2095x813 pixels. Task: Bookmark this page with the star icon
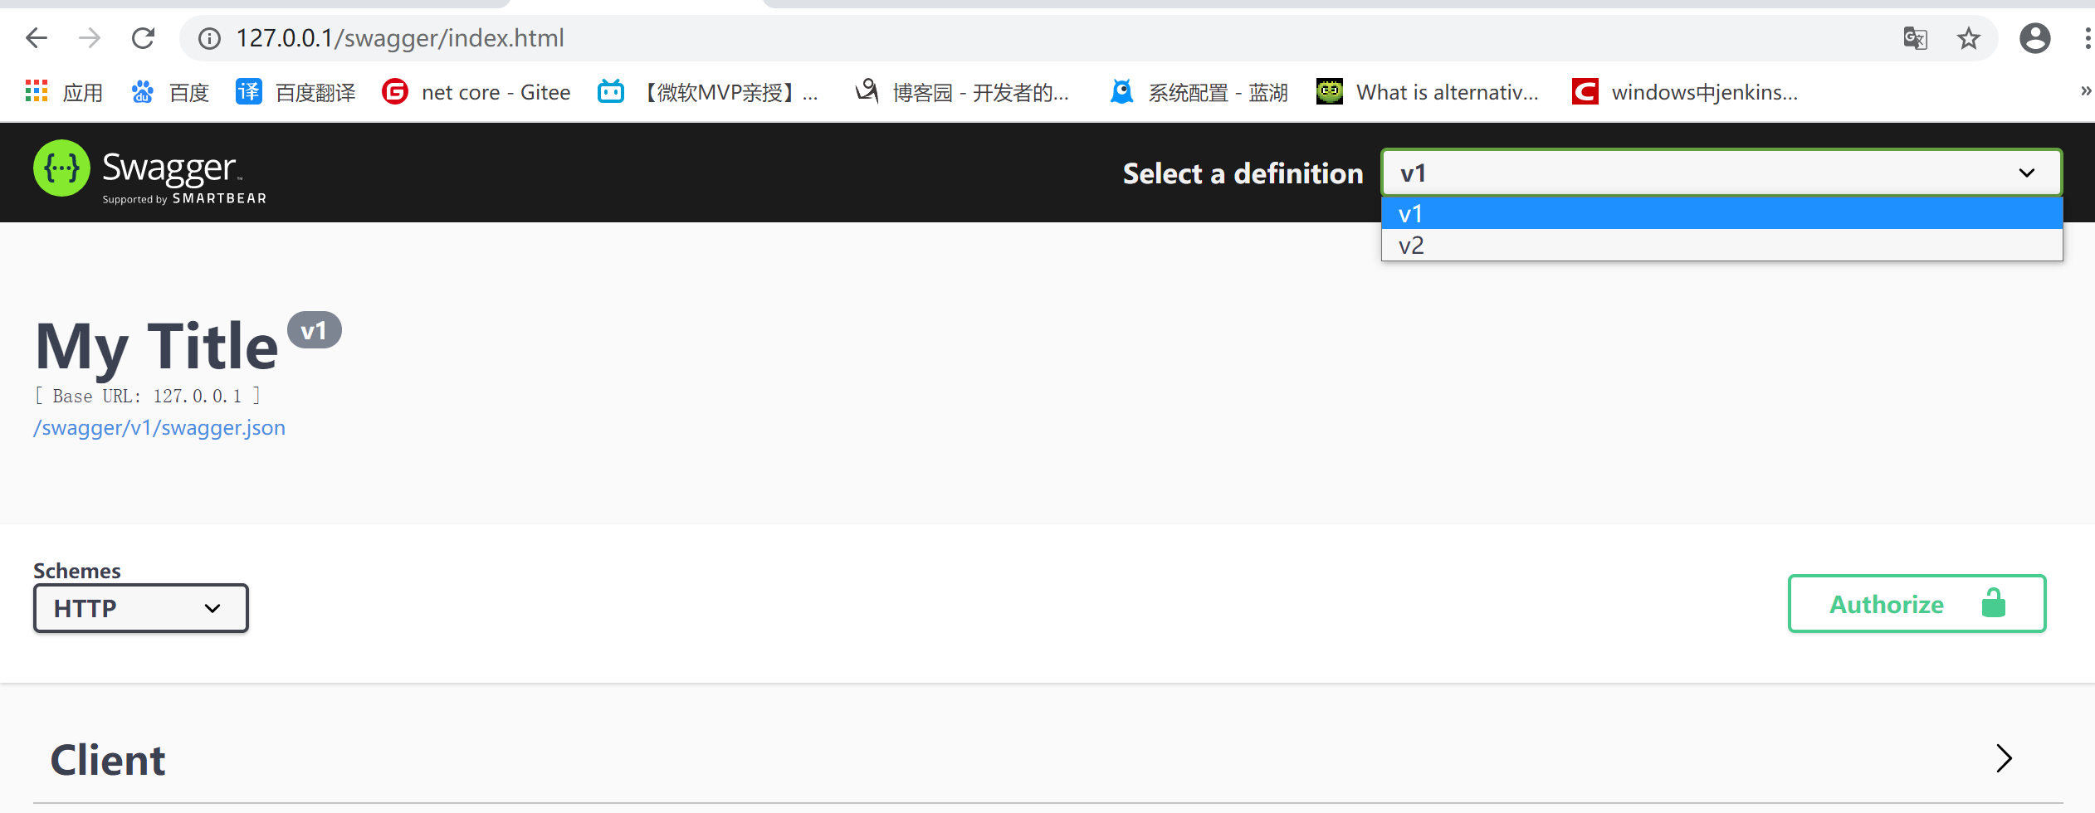1968,38
